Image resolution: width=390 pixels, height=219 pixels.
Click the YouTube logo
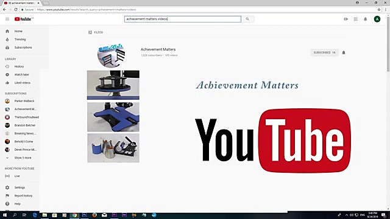[24, 19]
